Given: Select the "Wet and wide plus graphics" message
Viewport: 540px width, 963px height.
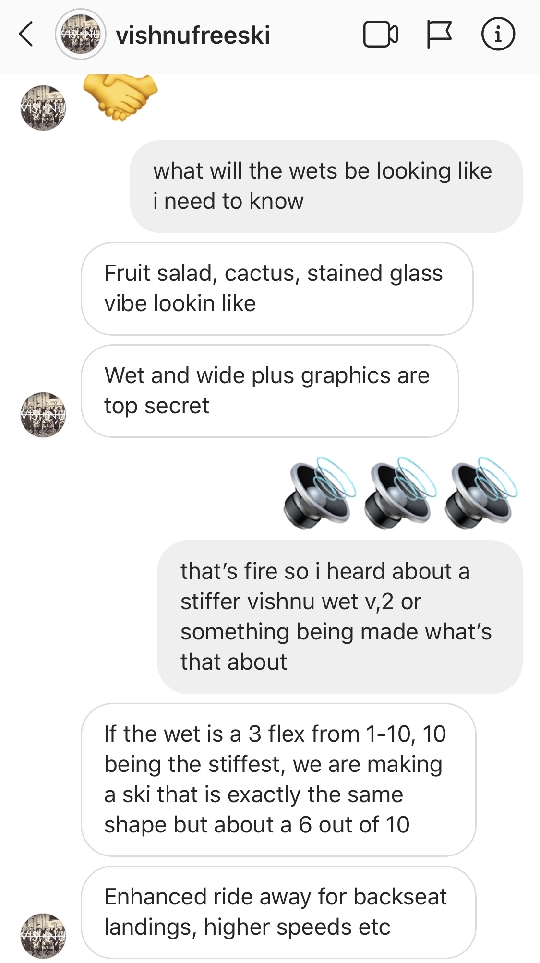Looking at the screenshot, I should 270,391.
